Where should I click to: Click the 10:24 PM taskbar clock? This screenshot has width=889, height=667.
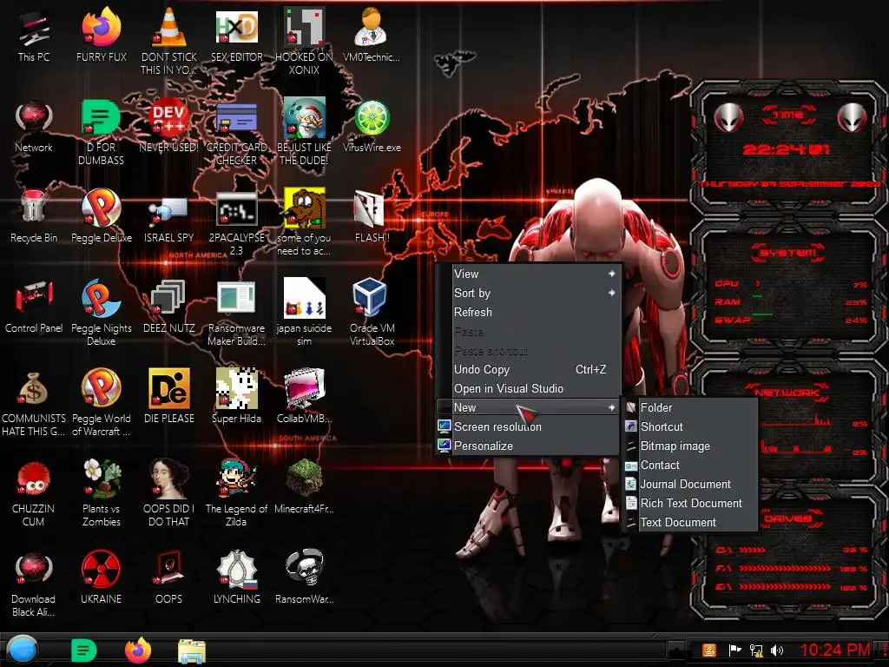[x=836, y=650]
